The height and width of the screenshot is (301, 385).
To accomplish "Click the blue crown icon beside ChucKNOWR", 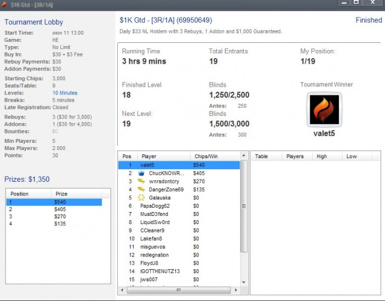I will (x=141, y=174).
